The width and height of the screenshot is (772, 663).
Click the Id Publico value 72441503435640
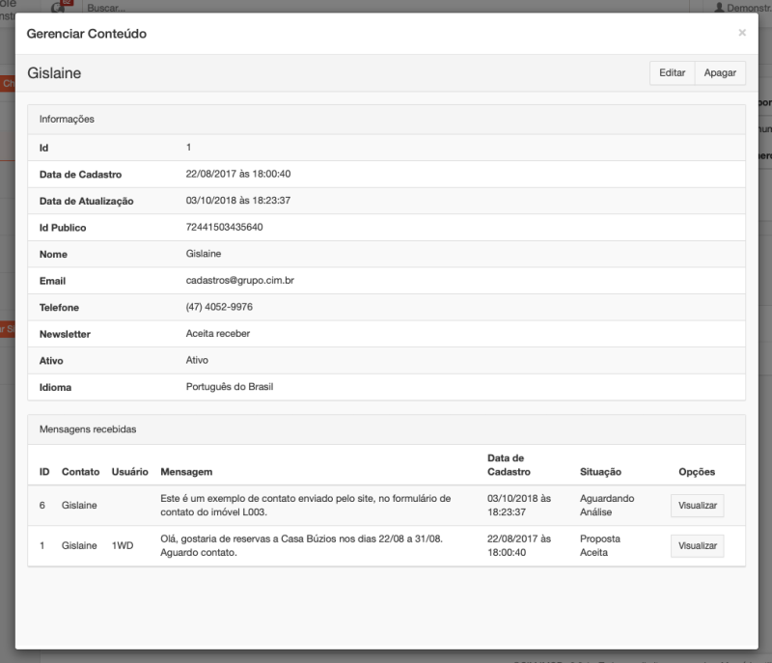coord(224,228)
